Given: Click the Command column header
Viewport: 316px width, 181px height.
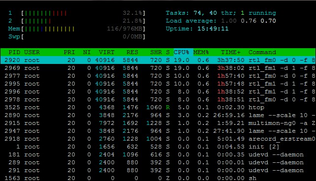Looking at the screenshot, I should tap(262, 52).
